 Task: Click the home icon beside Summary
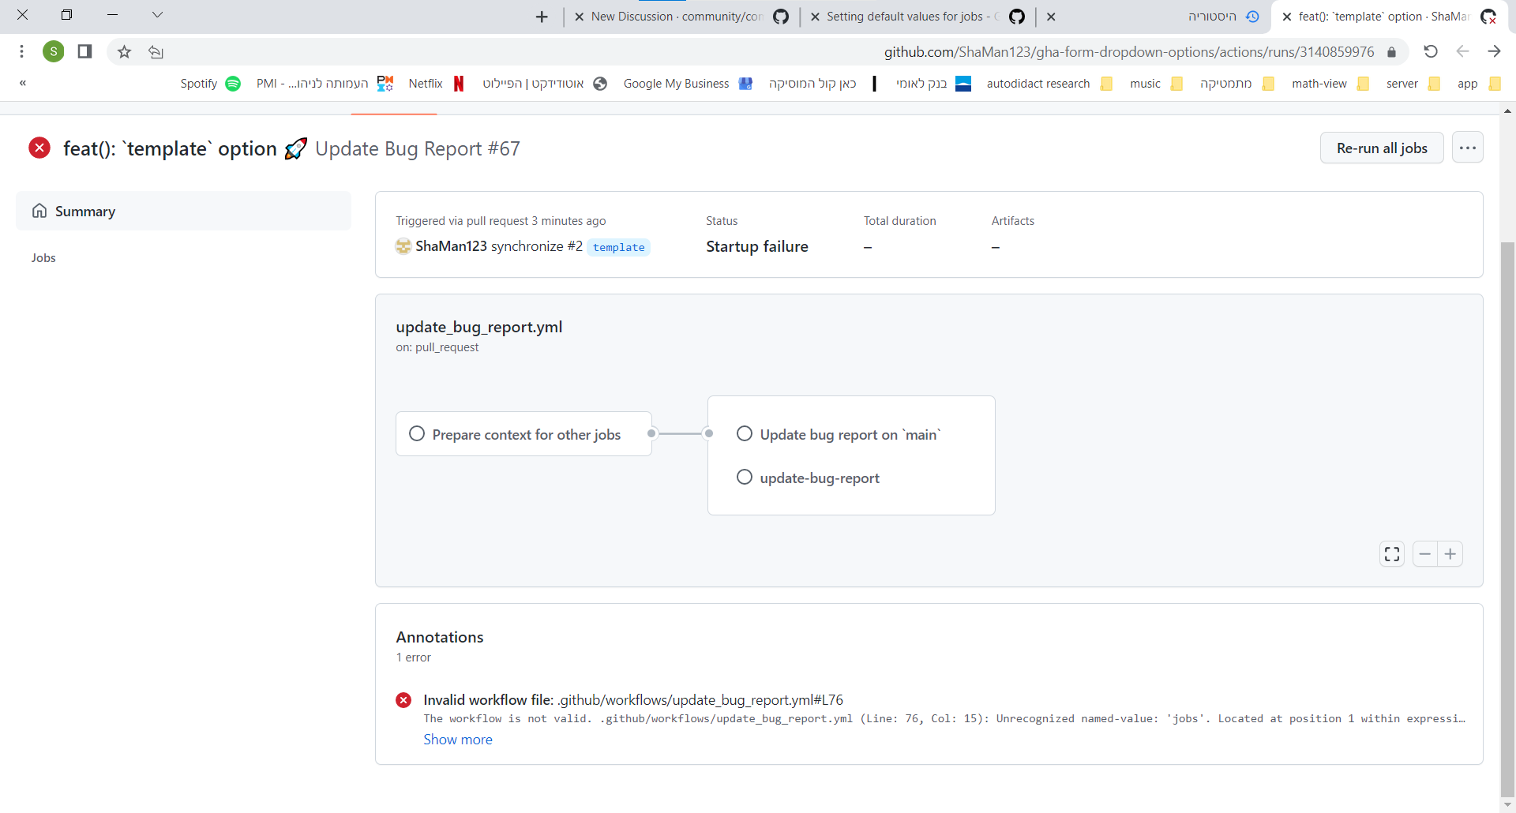pos(39,211)
